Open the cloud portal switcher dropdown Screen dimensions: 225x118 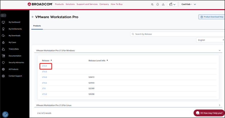click(172, 4)
